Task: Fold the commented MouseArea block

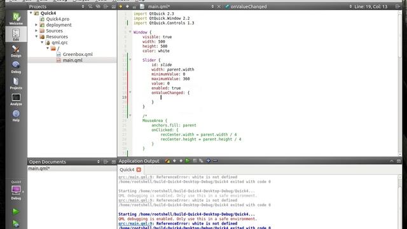Action: coord(130,116)
